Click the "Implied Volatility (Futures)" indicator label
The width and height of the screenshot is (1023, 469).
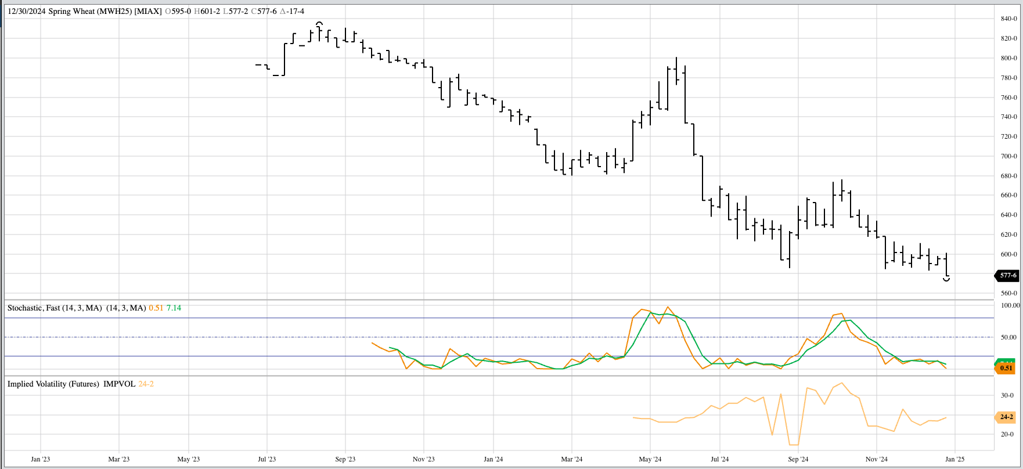point(53,384)
